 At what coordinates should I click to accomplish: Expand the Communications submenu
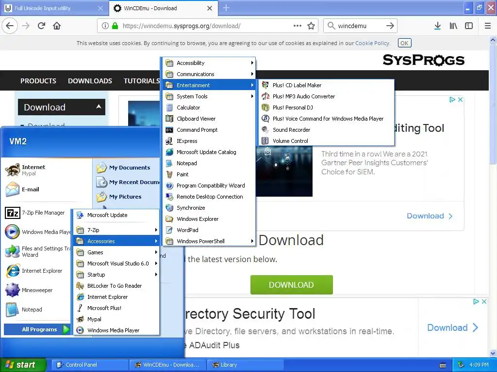tap(209, 74)
